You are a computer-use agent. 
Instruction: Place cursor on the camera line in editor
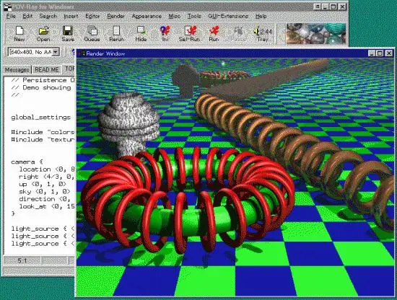point(27,162)
